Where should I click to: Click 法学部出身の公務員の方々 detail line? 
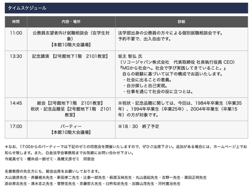(170, 33)
